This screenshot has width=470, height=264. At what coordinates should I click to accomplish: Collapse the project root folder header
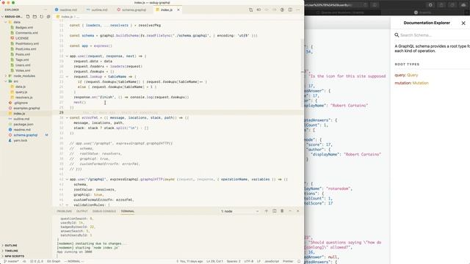(12, 17)
